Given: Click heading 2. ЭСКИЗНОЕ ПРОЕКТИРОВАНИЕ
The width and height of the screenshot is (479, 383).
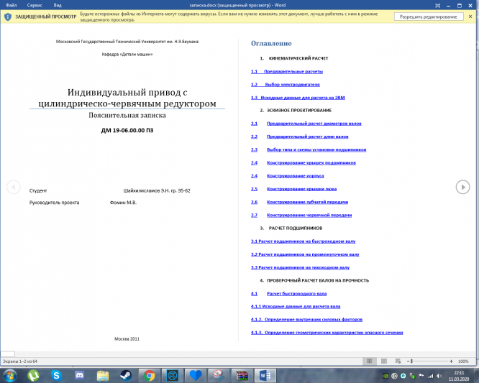Looking at the screenshot, I should [x=296, y=111].
